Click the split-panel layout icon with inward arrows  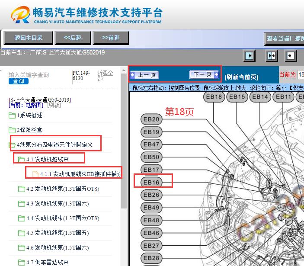272,56
